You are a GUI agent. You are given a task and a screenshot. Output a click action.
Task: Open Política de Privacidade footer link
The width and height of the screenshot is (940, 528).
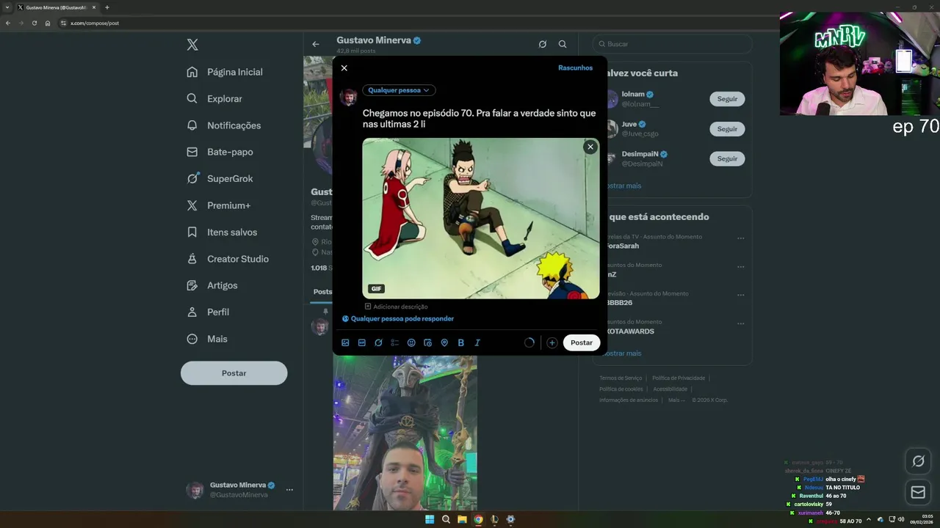tap(679, 378)
